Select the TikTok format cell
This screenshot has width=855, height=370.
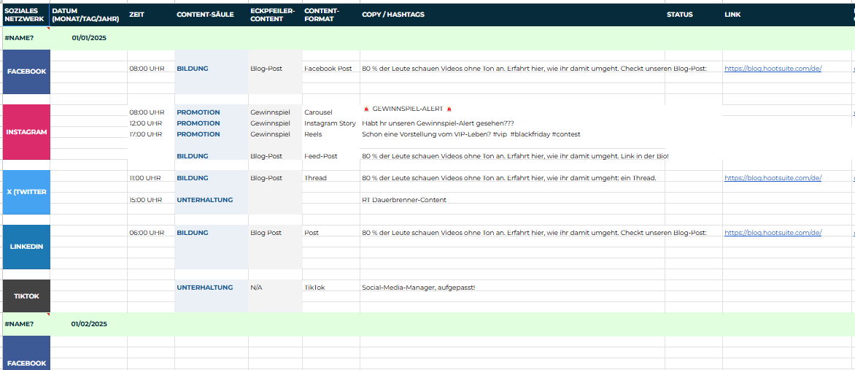coord(314,287)
